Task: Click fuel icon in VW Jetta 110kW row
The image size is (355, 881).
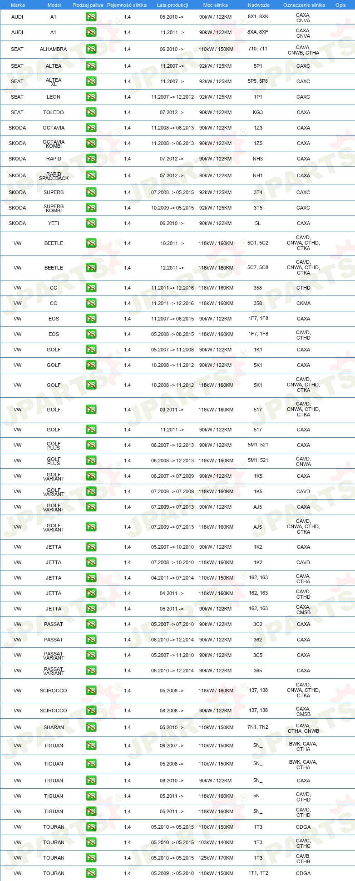Action: (x=91, y=578)
